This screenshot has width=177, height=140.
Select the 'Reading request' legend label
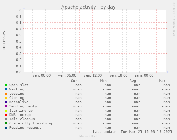[25, 128]
